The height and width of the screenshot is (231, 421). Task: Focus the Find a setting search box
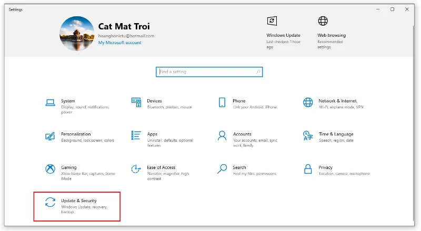[x=209, y=72]
